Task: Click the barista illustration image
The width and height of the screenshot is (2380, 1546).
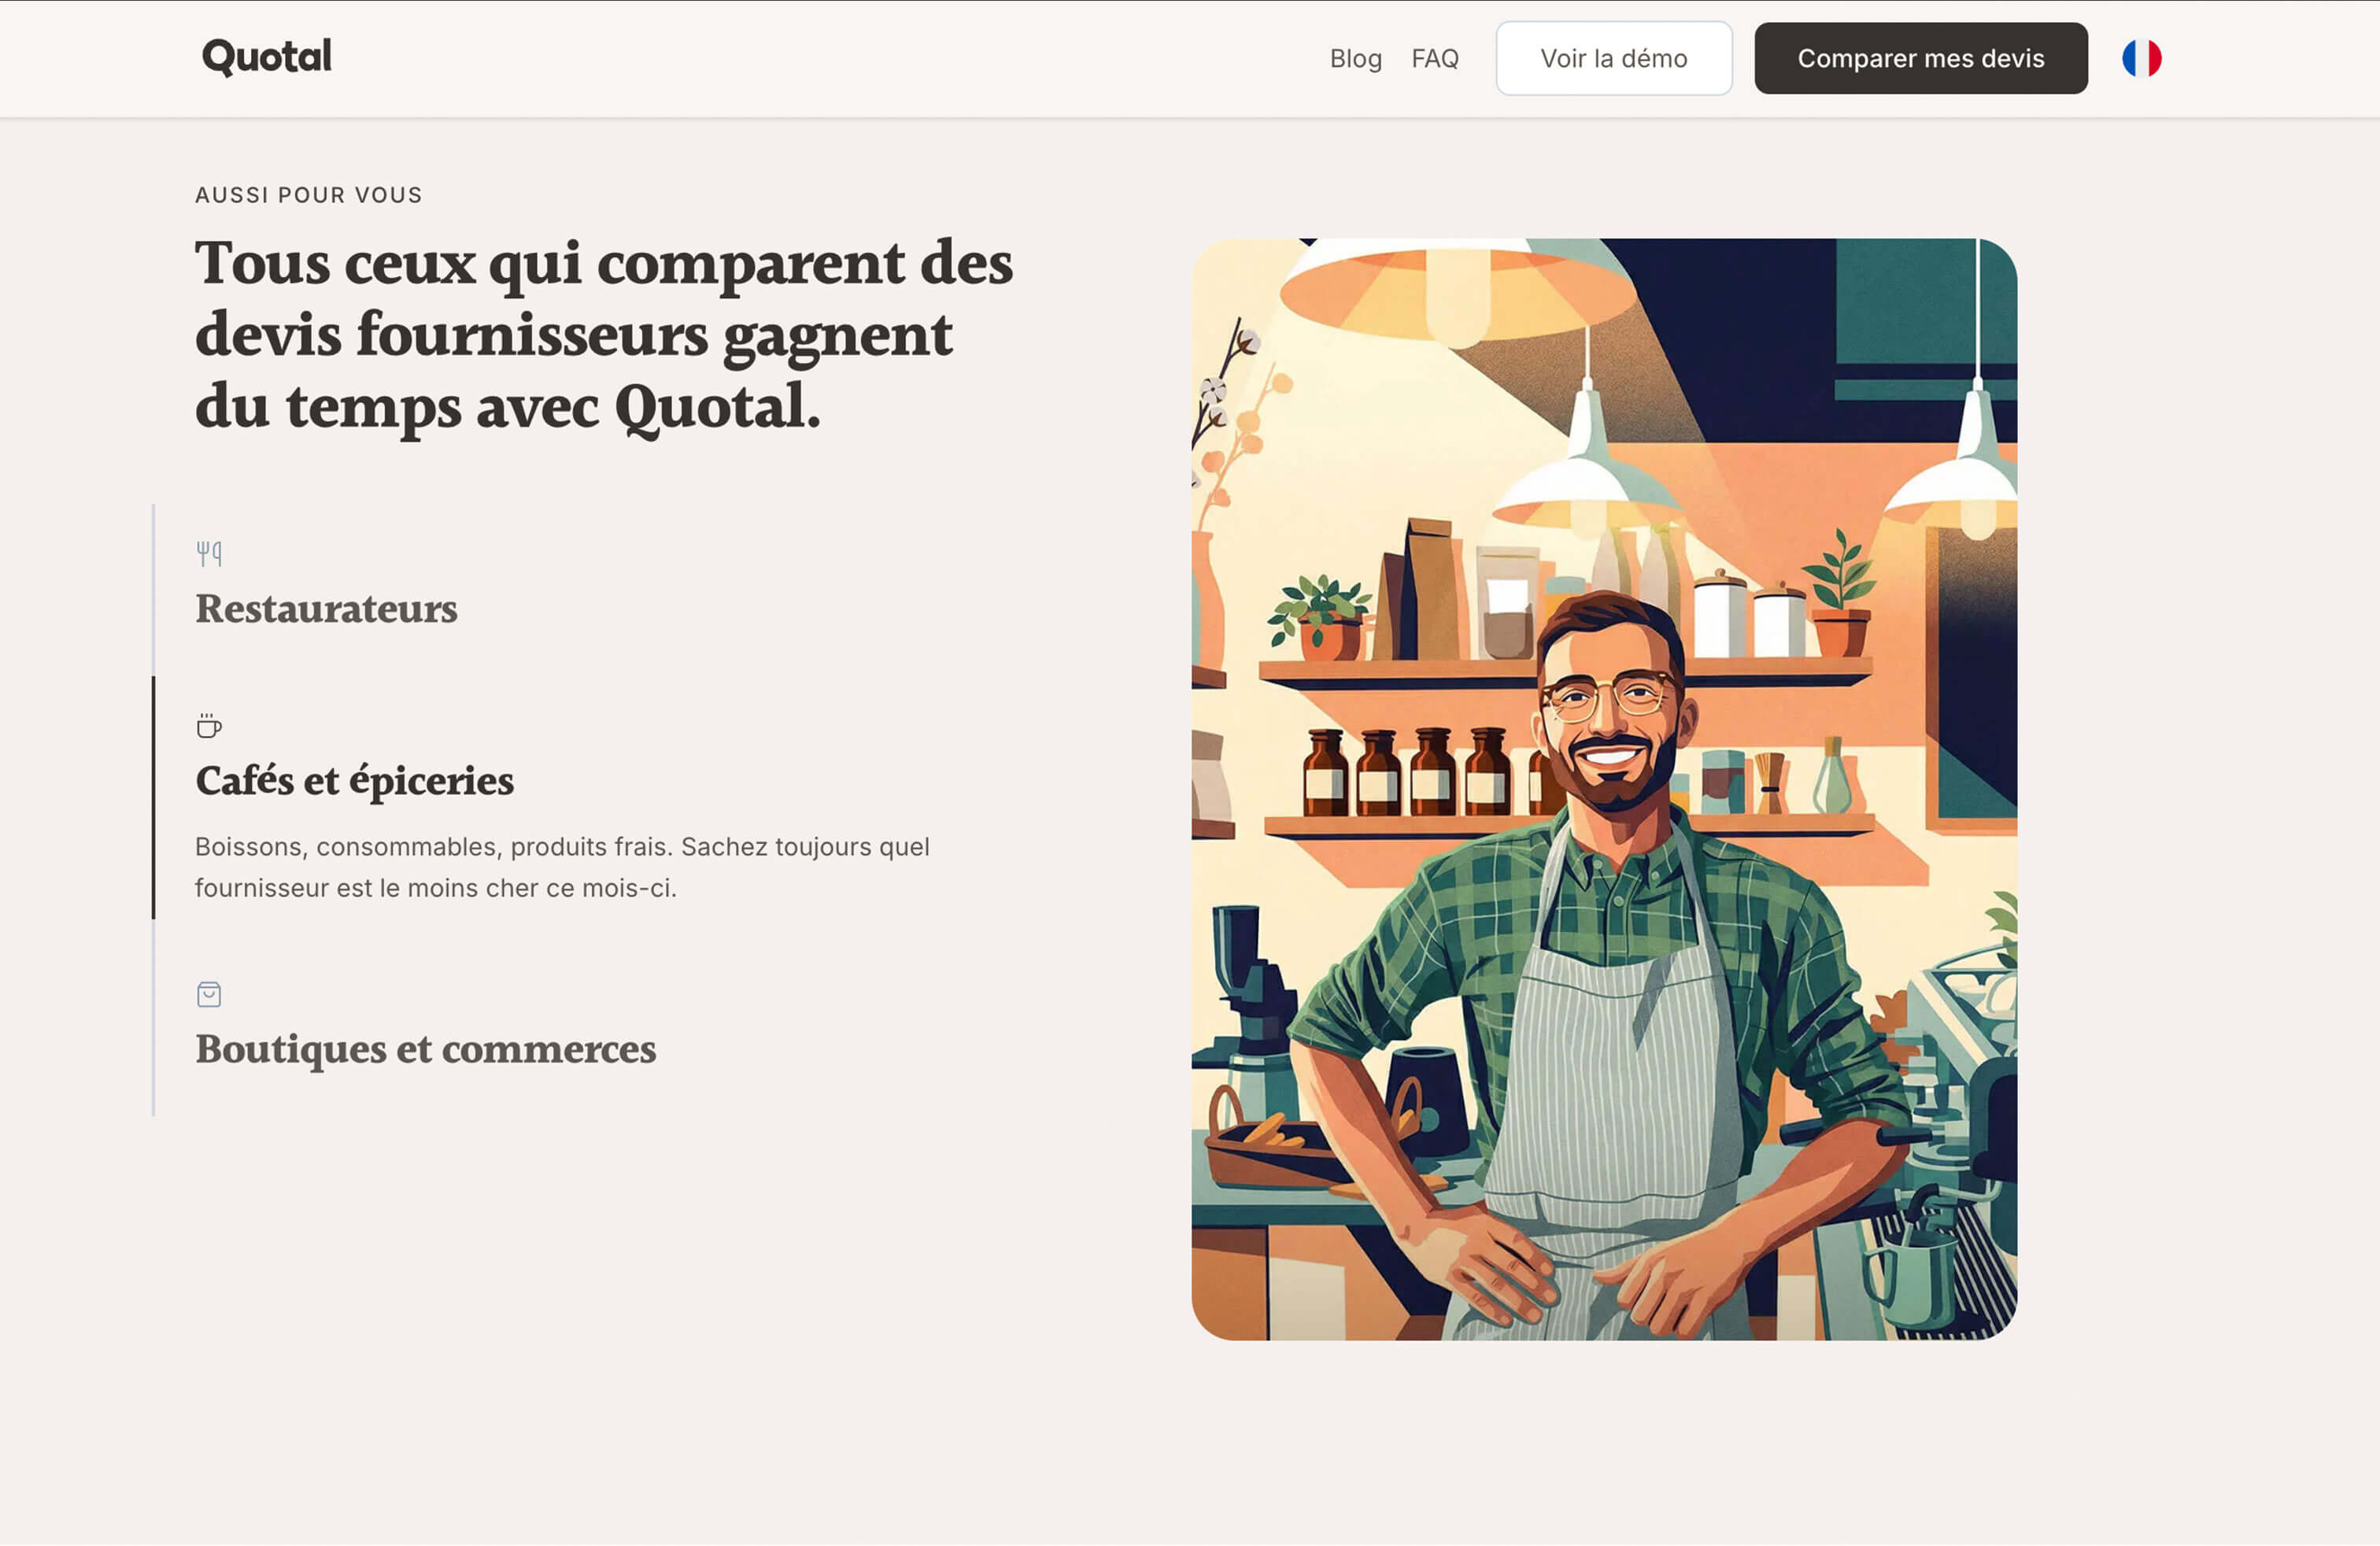Action: click(1603, 789)
